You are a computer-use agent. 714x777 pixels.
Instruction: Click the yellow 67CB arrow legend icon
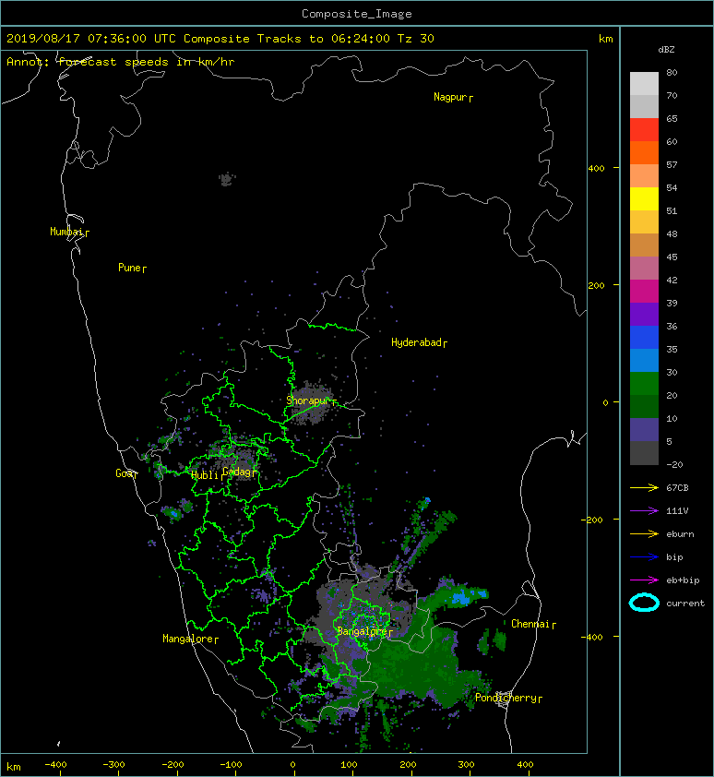(644, 487)
